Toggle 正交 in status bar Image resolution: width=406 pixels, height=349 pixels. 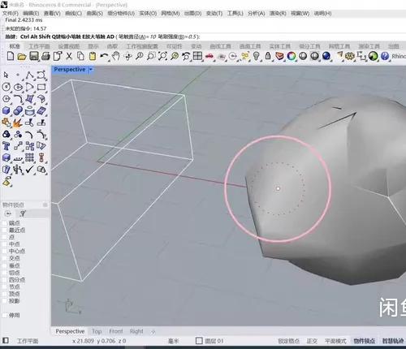click(x=312, y=341)
